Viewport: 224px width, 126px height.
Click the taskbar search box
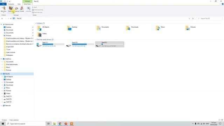26,124
